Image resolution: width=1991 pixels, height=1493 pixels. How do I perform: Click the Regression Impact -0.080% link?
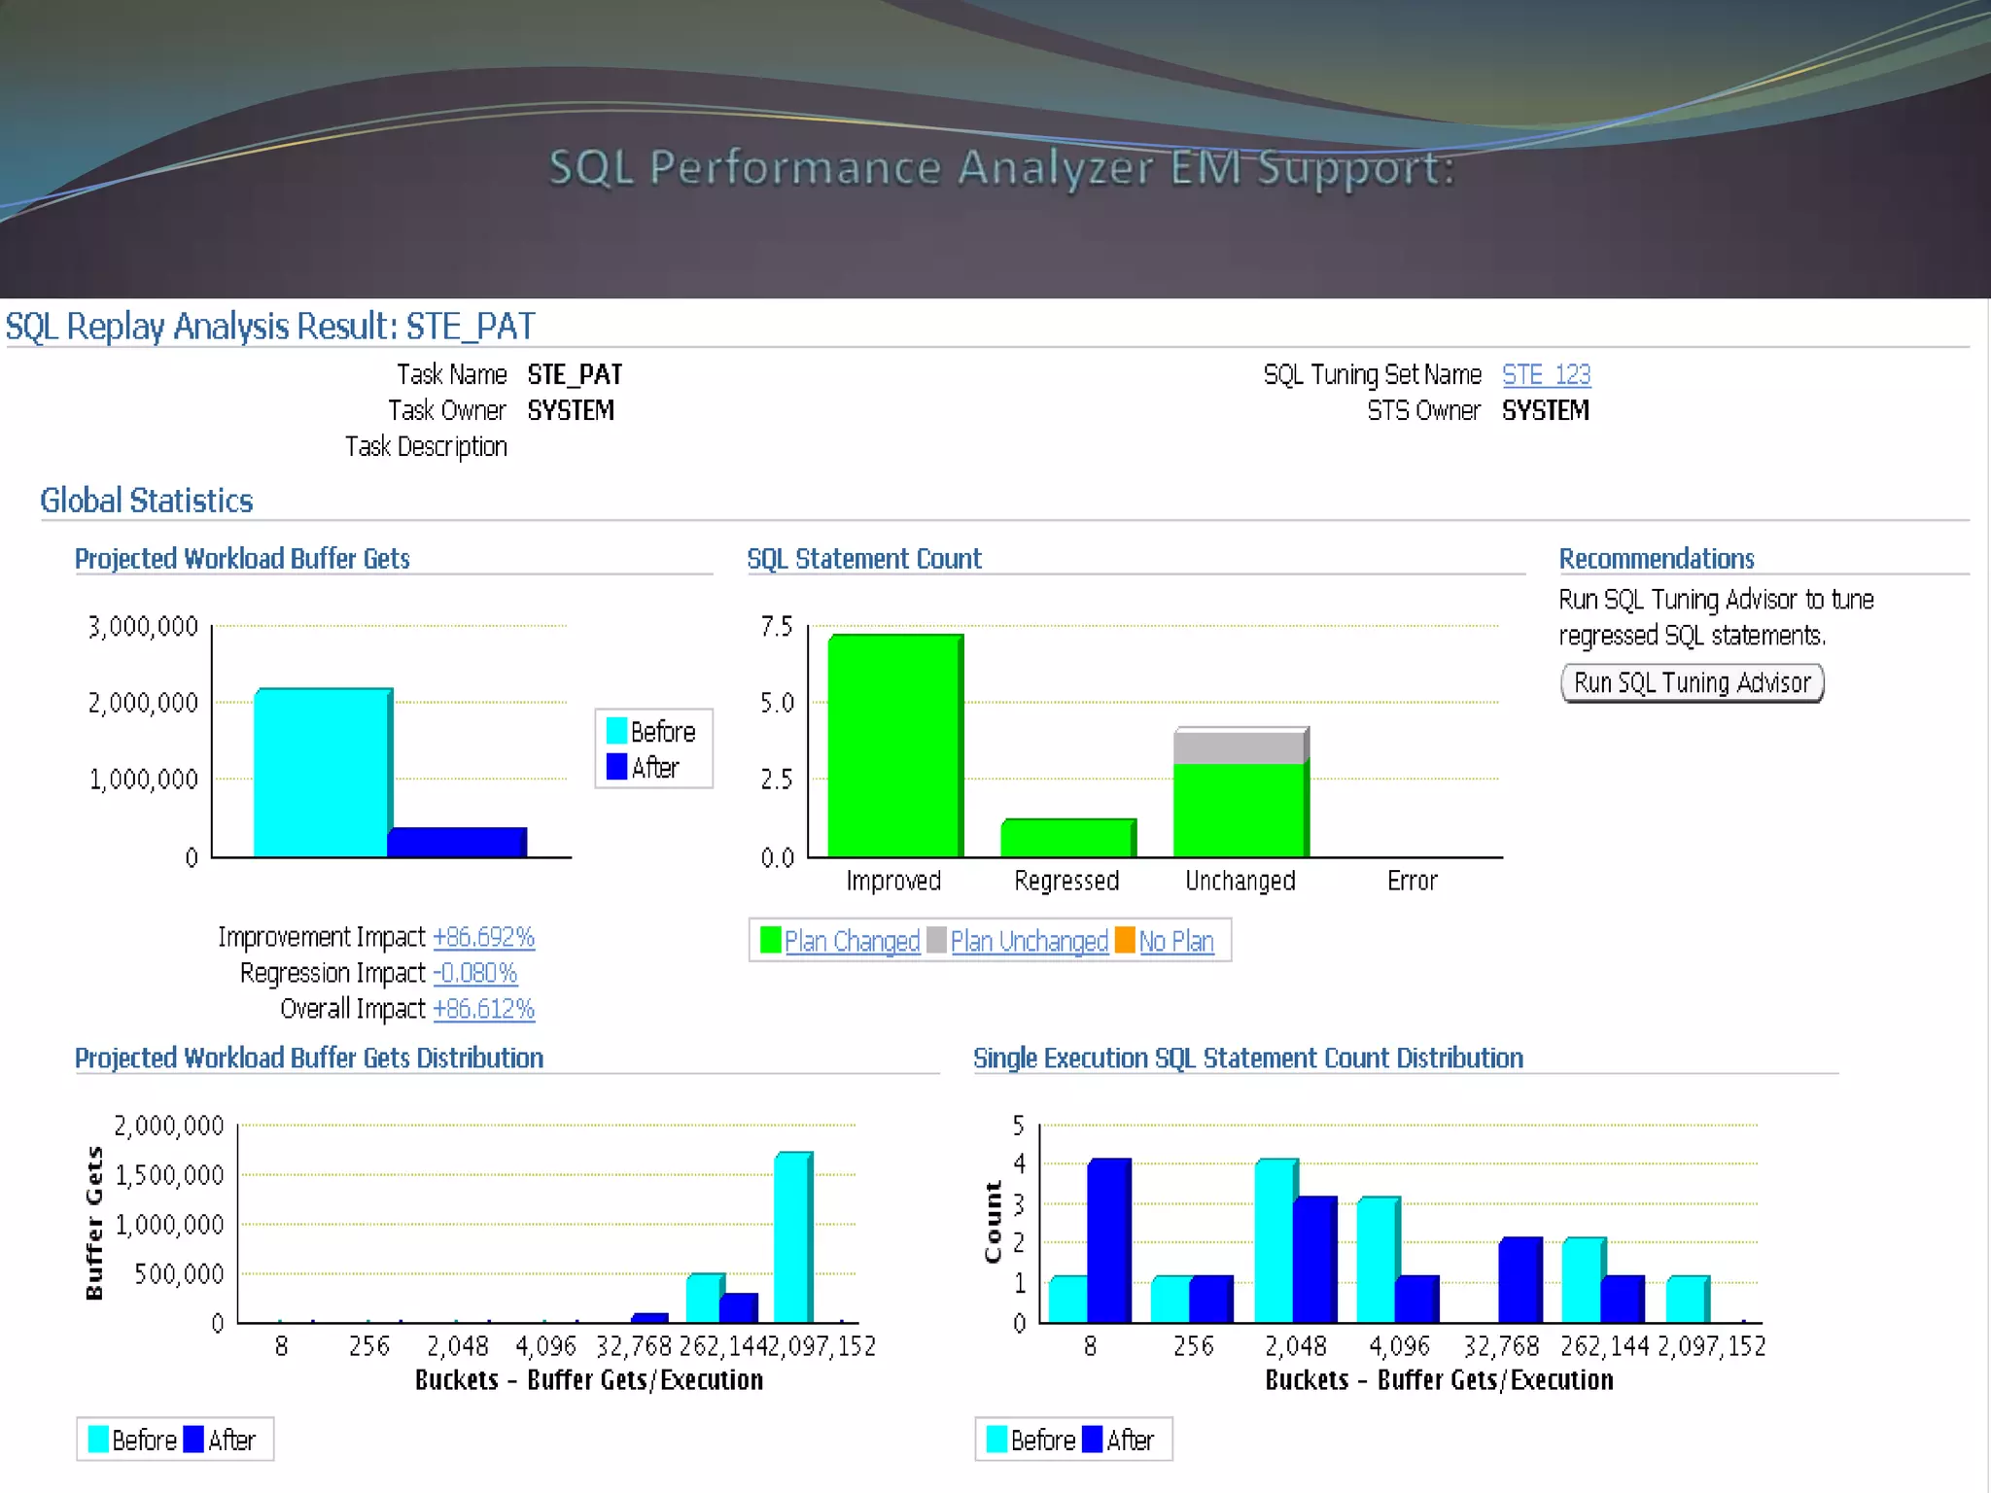click(x=474, y=973)
